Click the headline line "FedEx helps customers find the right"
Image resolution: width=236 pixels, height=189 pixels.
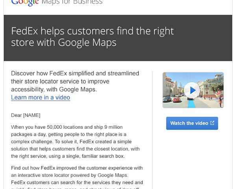click(92, 31)
